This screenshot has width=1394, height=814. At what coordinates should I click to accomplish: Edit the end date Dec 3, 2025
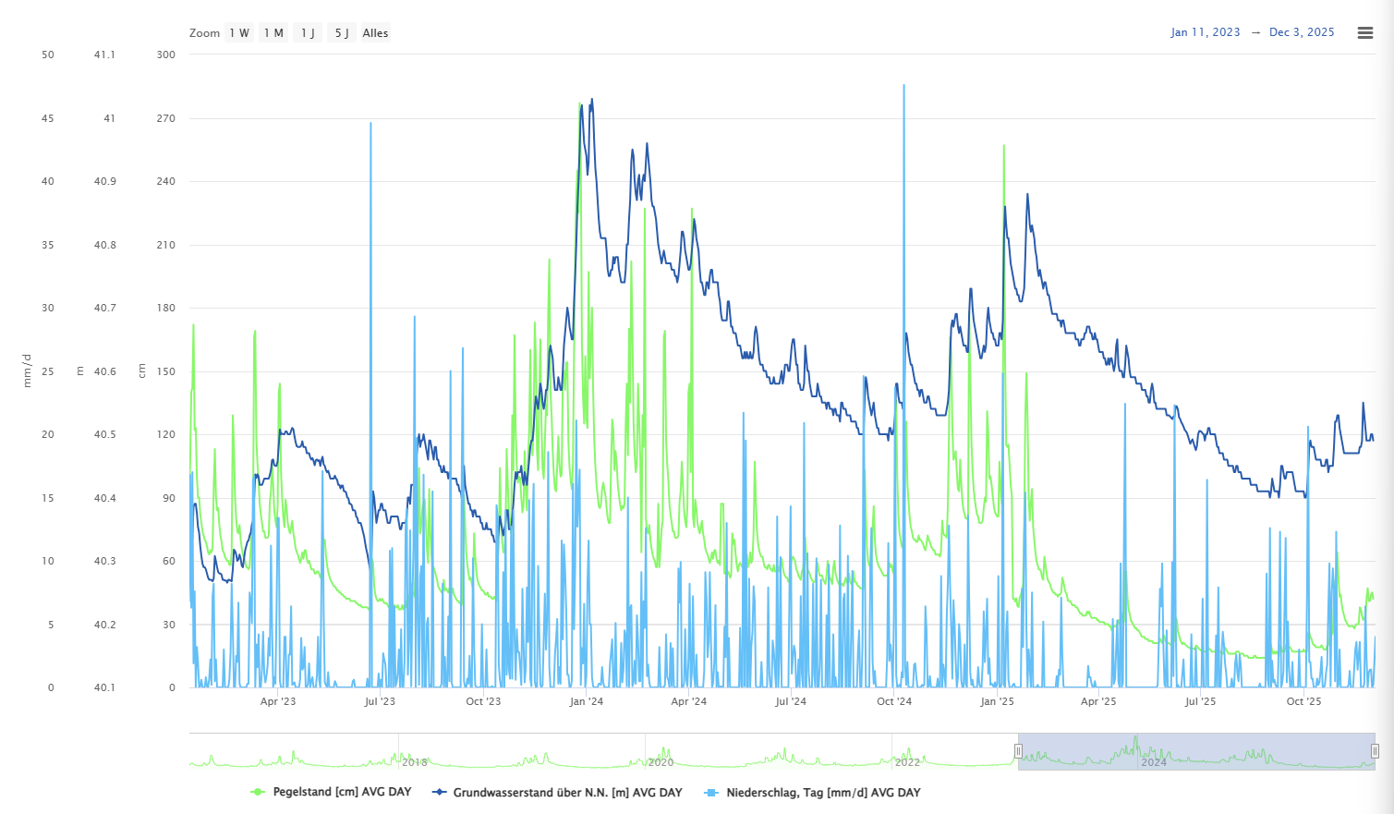tap(1301, 32)
